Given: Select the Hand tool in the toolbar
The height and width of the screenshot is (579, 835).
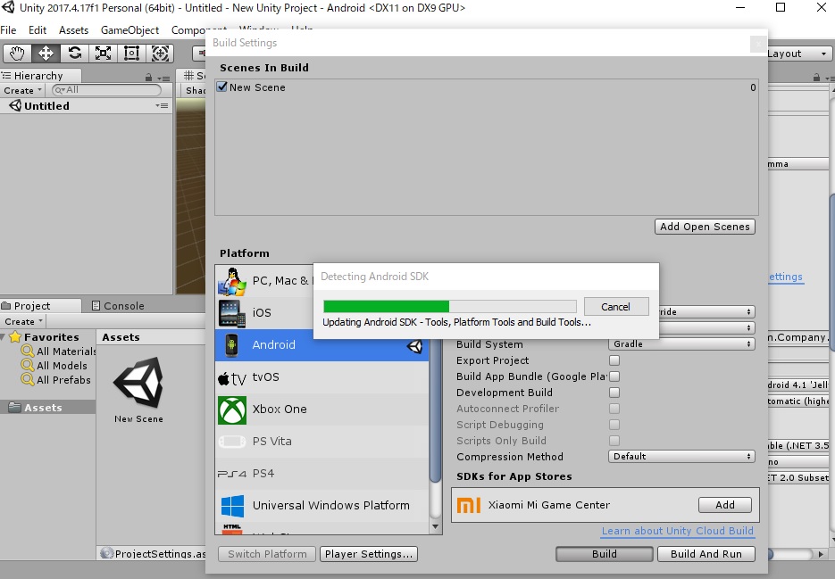Looking at the screenshot, I should pos(17,54).
